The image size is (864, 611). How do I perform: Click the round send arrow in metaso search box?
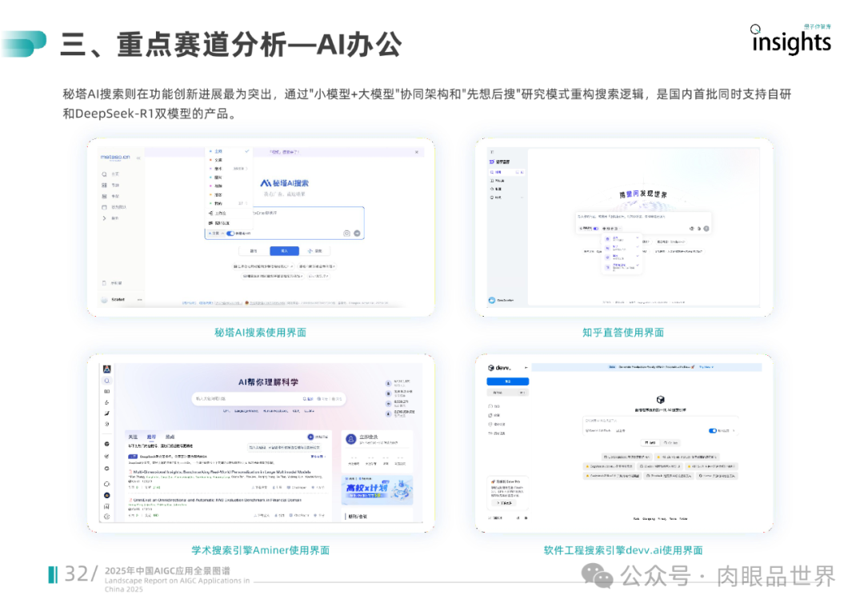357,234
